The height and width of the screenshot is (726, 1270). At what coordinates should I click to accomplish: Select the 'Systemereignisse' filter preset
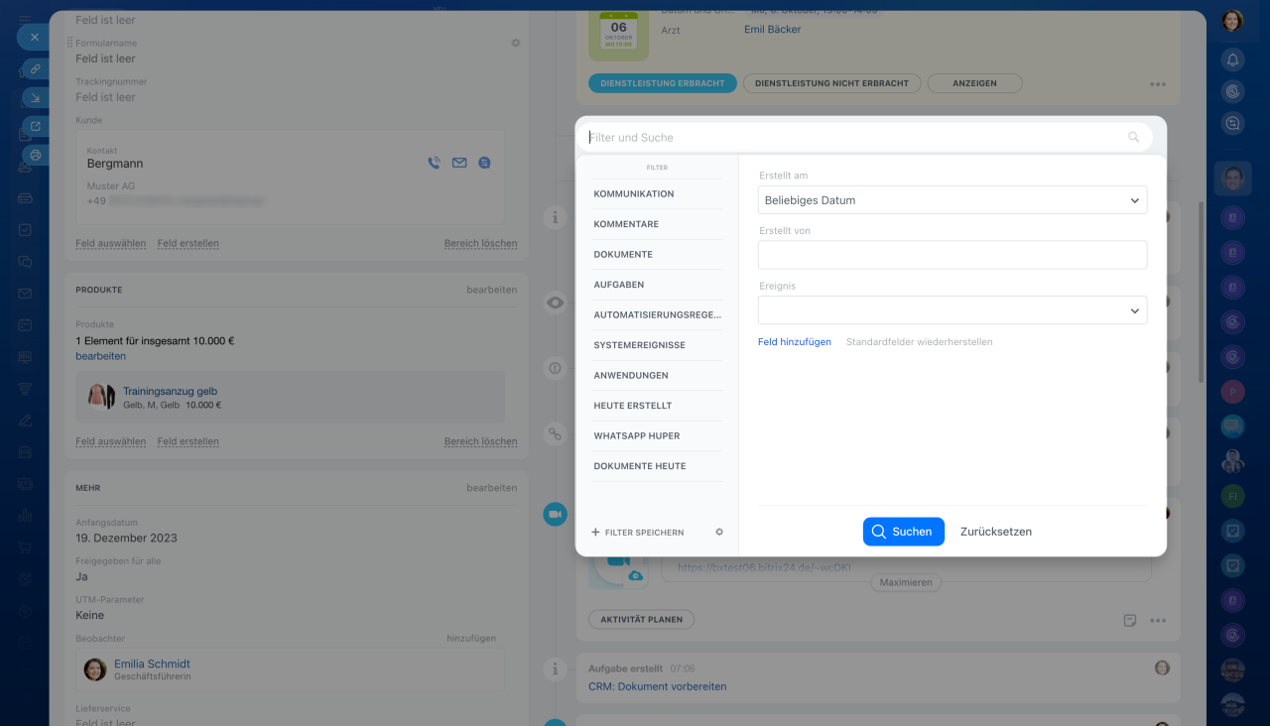[x=639, y=345]
